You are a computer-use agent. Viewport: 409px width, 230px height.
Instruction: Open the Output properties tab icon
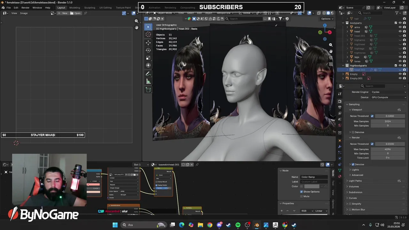(x=340, y=107)
